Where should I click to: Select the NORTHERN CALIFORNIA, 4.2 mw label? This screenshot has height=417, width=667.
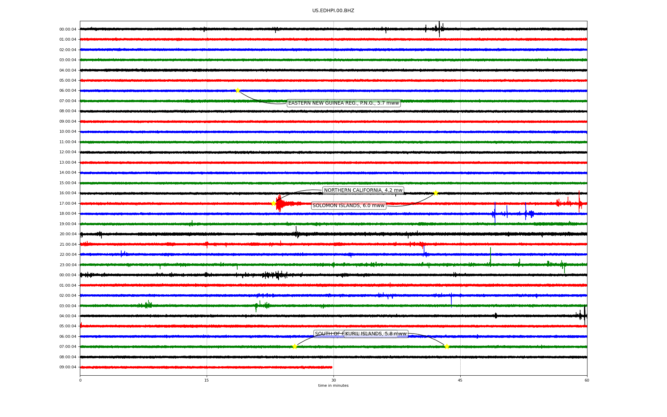point(363,190)
